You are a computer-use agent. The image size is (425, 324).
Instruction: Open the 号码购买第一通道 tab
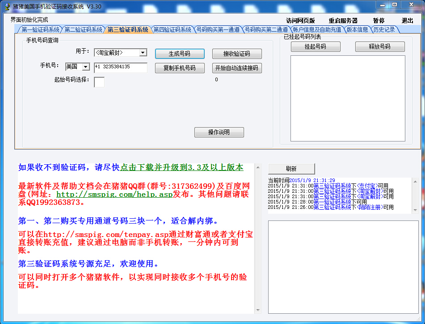(x=218, y=29)
